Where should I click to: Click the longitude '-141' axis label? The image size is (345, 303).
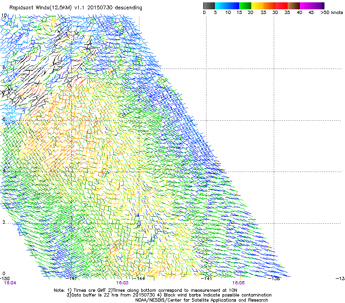click(207, 278)
